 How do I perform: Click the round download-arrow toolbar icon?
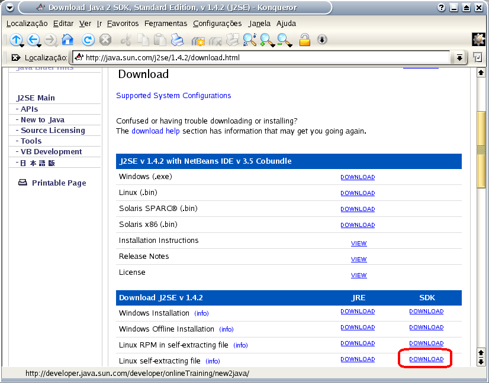coord(322,40)
